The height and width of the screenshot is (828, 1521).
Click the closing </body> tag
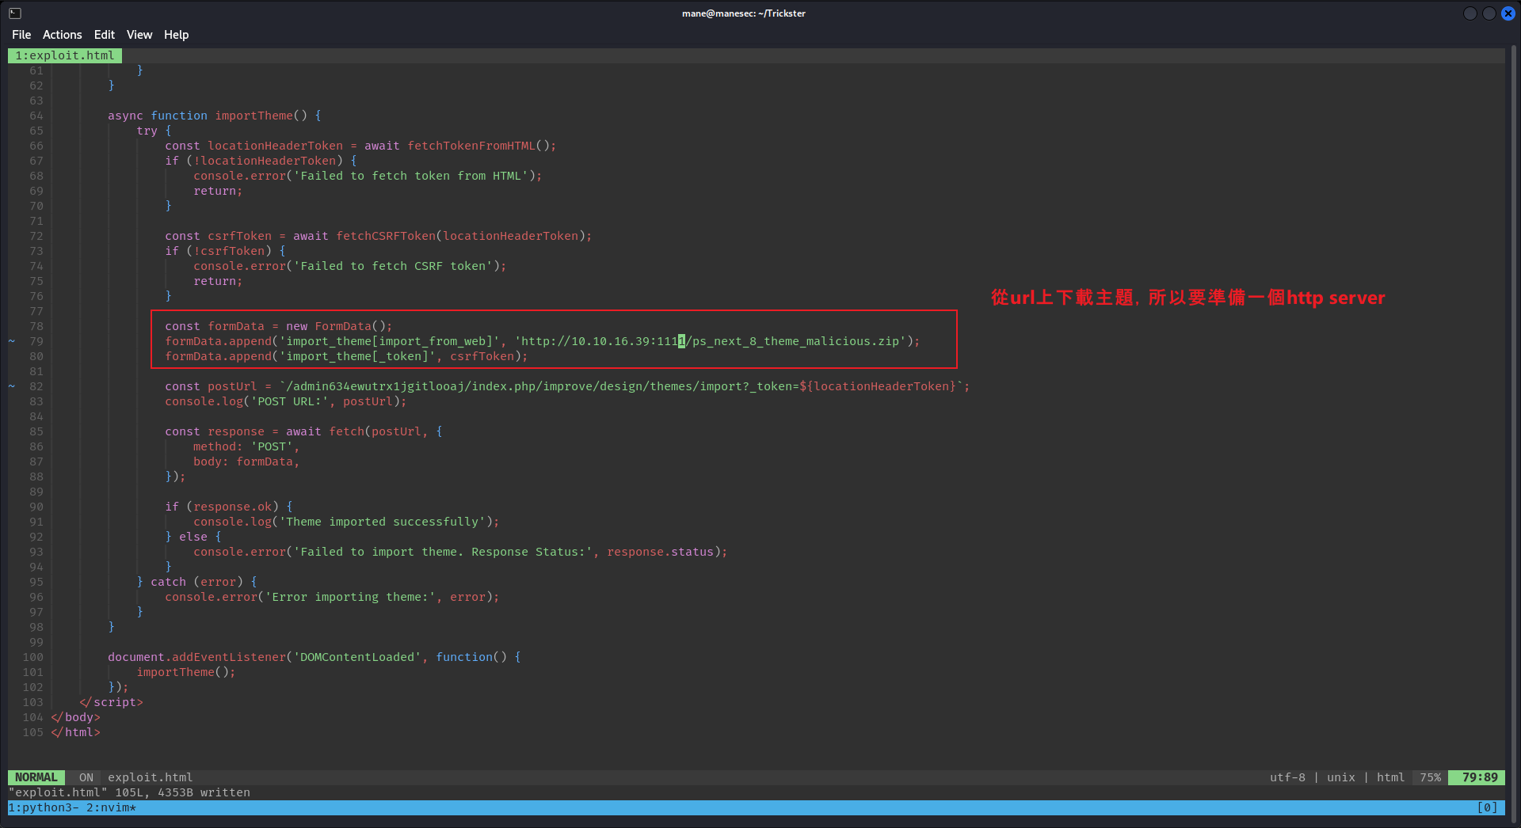click(75, 717)
